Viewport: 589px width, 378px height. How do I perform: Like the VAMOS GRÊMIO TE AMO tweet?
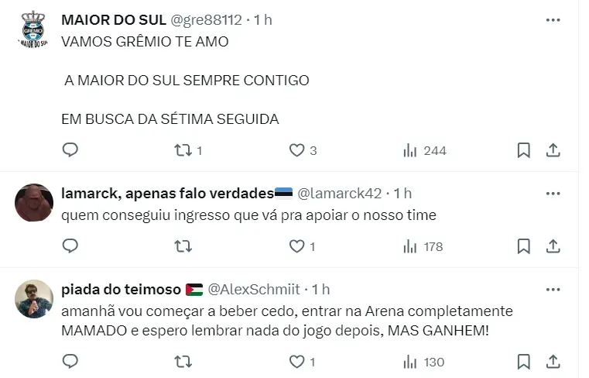coord(297,150)
